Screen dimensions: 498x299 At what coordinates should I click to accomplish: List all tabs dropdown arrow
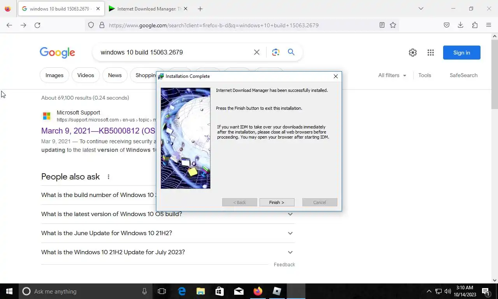[421, 9]
